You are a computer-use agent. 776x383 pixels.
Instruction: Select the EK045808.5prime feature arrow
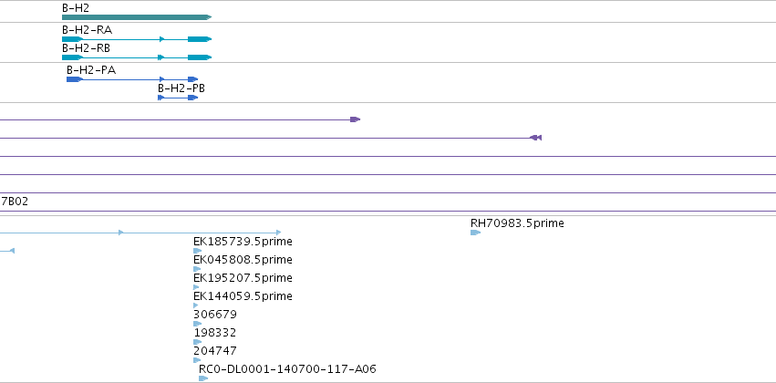[x=197, y=269]
